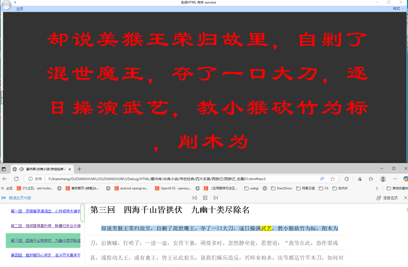This screenshot has height=267, width=408.
Task: Close the read aloud toolbar
Action: pos(405,198)
